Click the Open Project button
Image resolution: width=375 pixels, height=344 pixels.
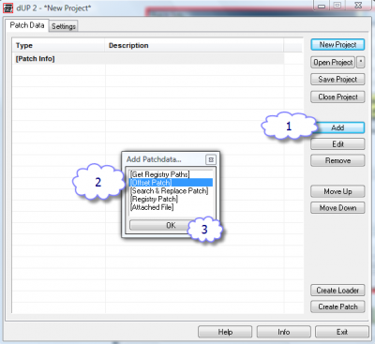click(x=333, y=63)
